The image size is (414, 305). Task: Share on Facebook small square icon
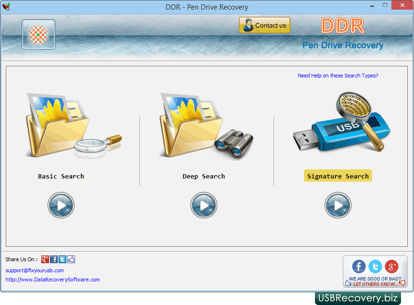point(54,259)
